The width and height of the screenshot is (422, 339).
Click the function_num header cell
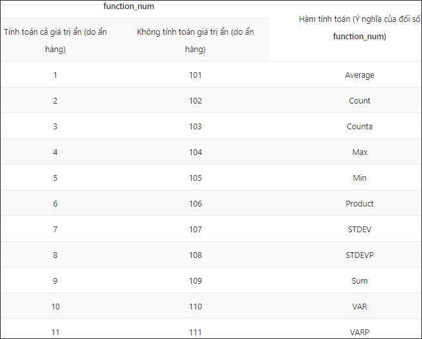point(129,6)
